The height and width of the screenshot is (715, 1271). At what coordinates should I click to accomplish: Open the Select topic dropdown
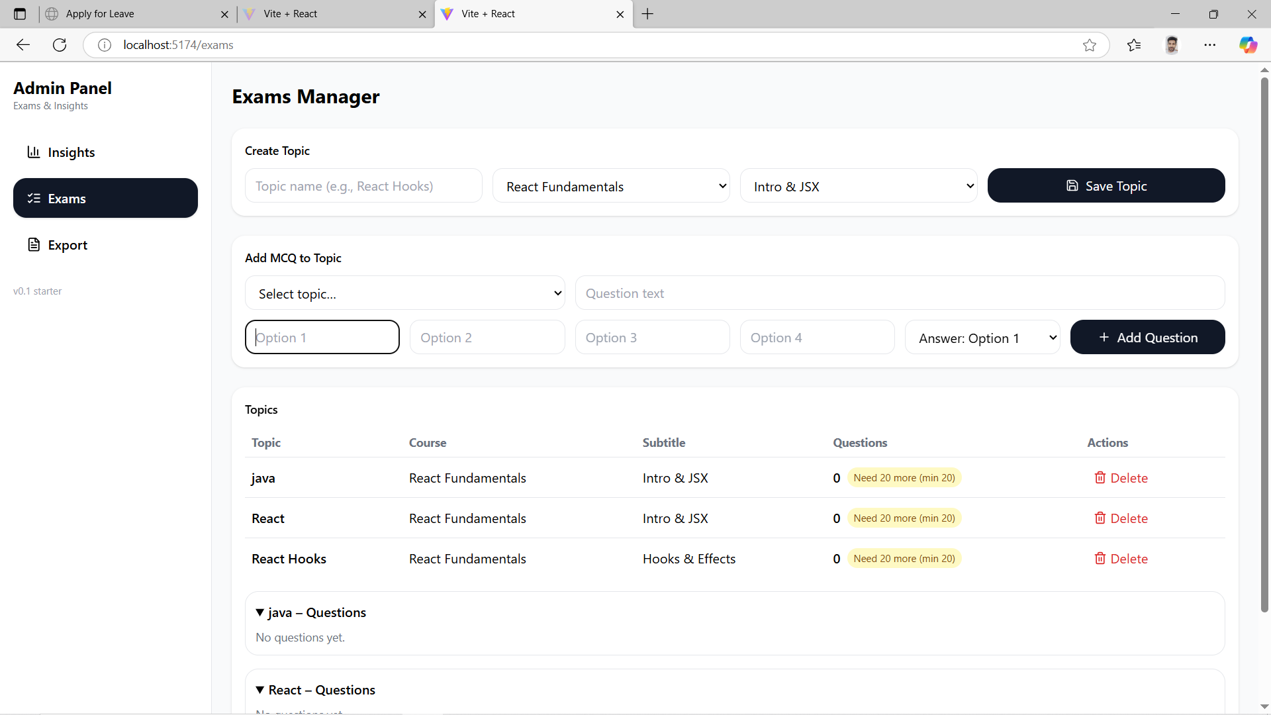coord(404,293)
